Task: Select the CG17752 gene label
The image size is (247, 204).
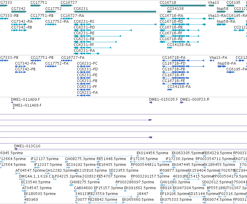Action: (53, 8)
